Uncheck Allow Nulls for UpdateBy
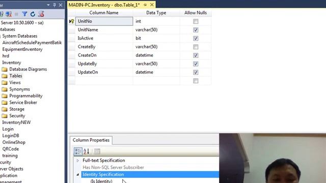Image resolution: width=326 pixels, height=183 pixels. (x=196, y=64)
